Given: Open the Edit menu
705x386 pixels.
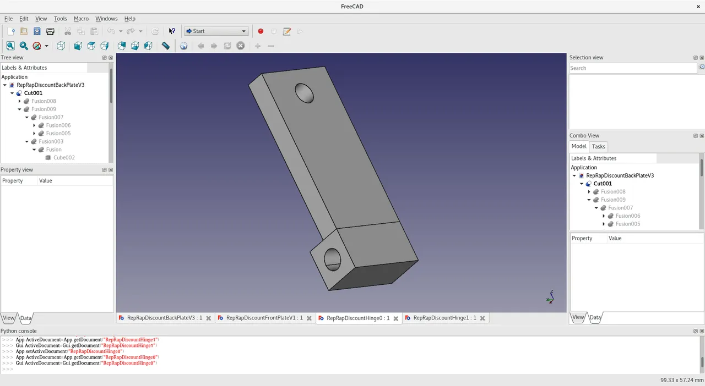Looking at the screenshot, I should (x=24, y=19).
